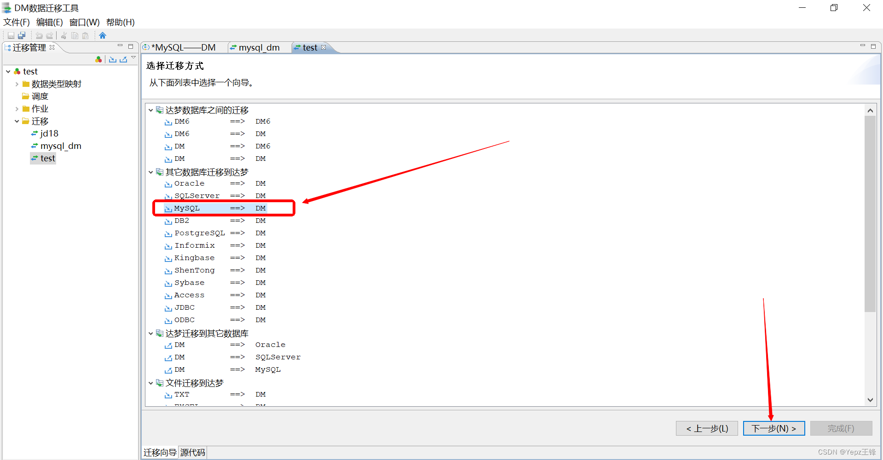Click the 上一步(L) button

point(707,428)
